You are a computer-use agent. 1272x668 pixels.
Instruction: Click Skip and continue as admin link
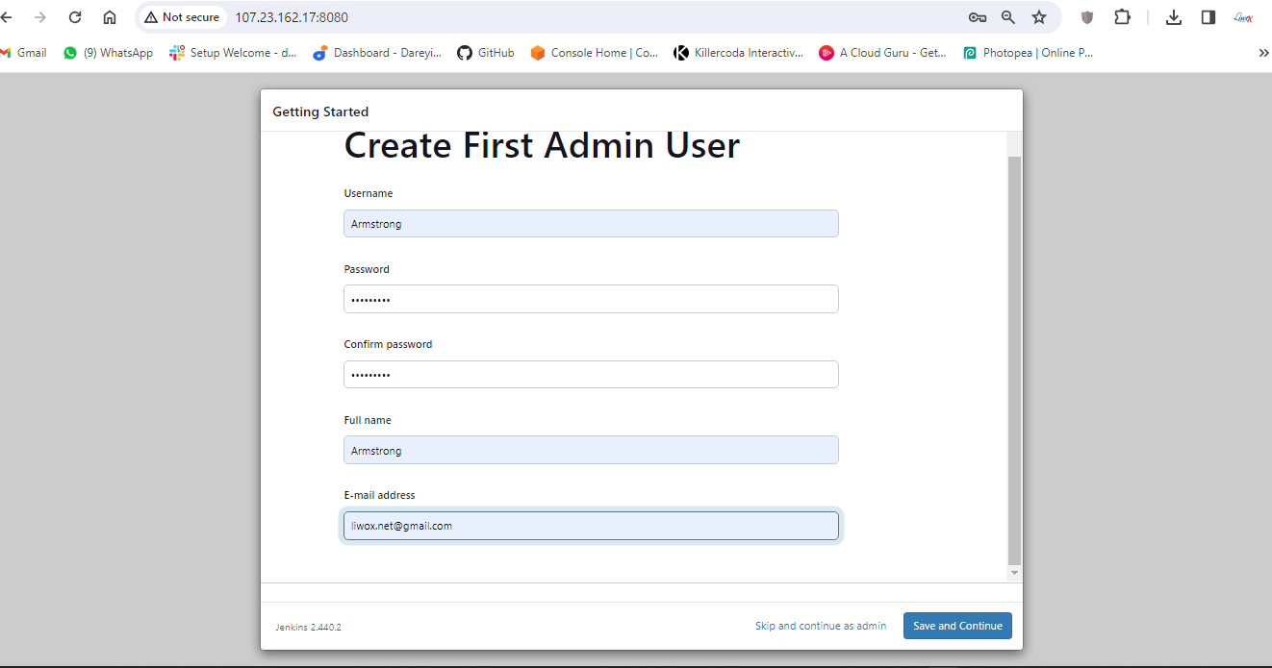point(821,626)
